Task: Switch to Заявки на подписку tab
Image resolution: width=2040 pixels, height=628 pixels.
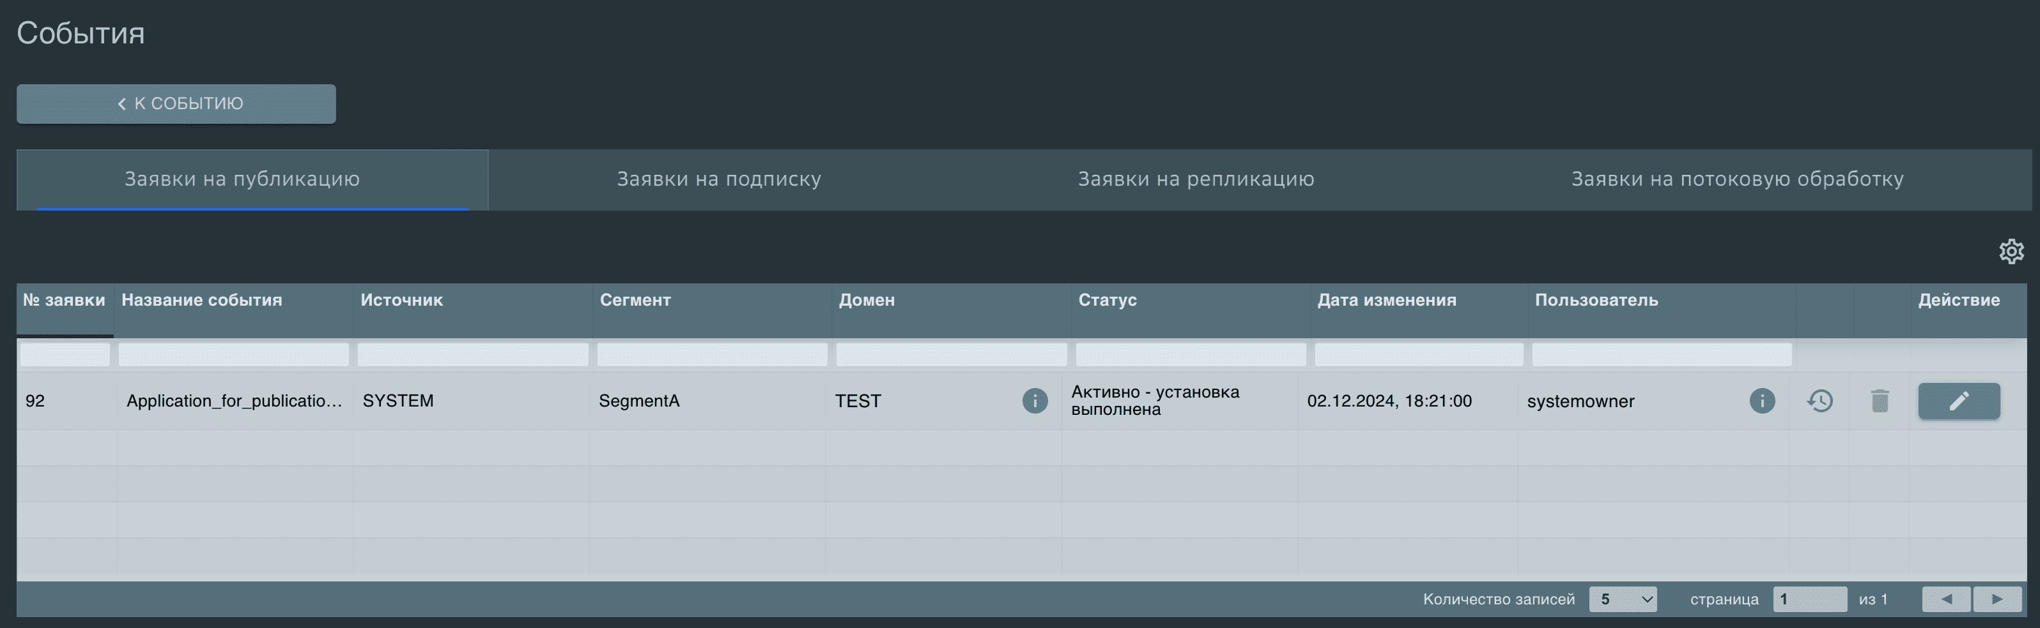Action: point(718,179)
